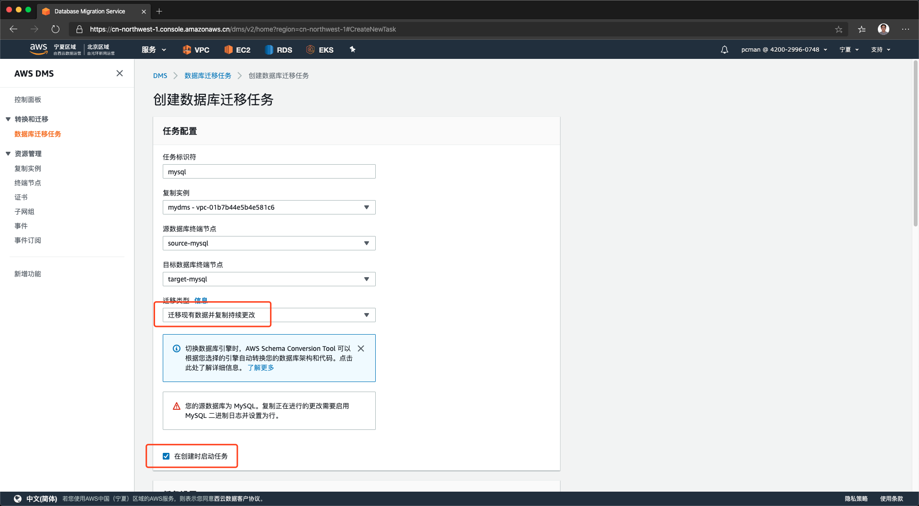This screenshot has width=919, height=506.
Task: Reload the page with refresh button
Action: tap(56, 29)
